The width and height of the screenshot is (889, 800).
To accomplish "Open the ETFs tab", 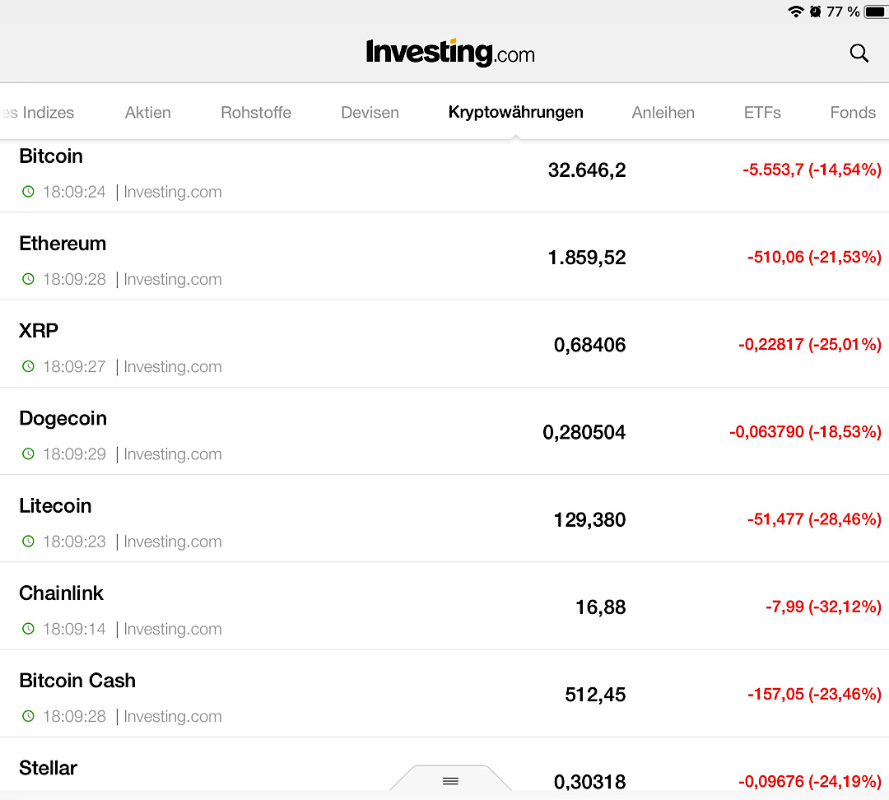I will pos(762,113).
